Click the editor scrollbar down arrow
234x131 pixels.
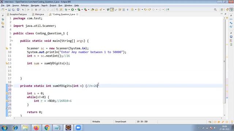224,115
